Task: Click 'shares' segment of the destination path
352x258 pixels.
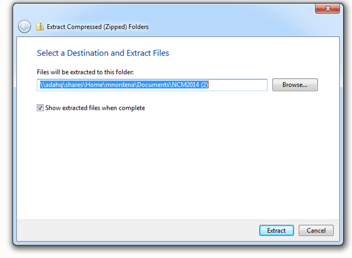Action: tap(74, 84)
